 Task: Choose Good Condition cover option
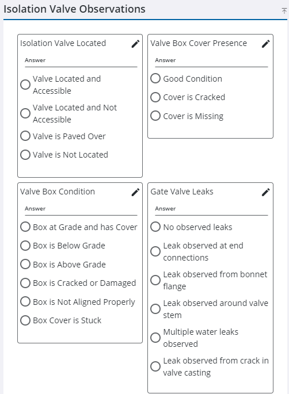coord(155,78)
